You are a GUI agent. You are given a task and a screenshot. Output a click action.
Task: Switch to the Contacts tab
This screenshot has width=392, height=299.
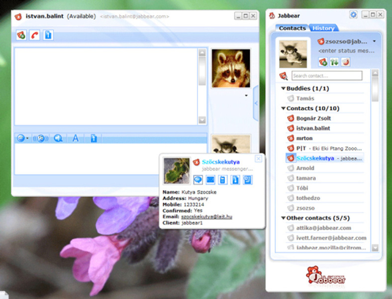click(x=292, y=28)
